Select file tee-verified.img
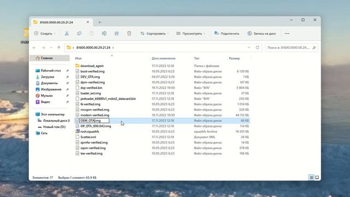This screenshot has width=350, height=197. tap(91, 153)
